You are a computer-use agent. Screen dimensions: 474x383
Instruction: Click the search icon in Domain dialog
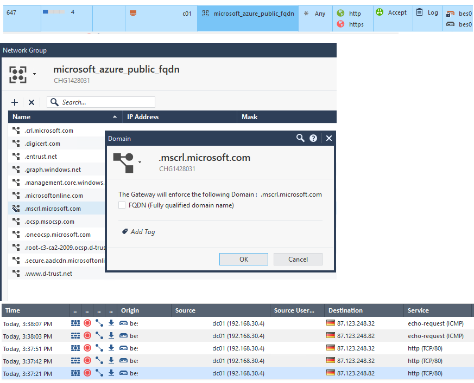(300, 138)
